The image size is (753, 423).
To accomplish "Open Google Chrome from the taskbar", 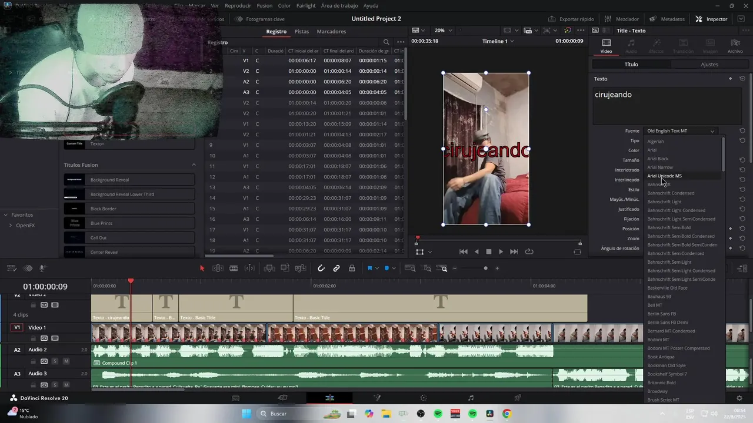I will [x=507, y=414].
